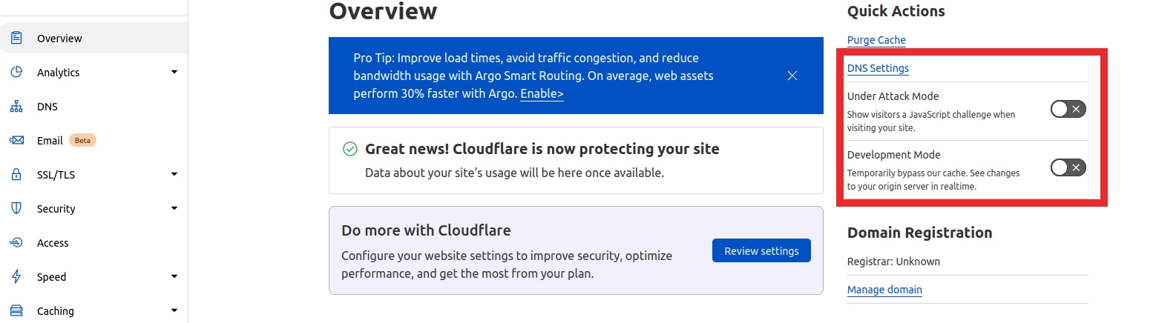
Task: Dismiss the Argo Pro Tip banner
Action: [x=792, y=76]
